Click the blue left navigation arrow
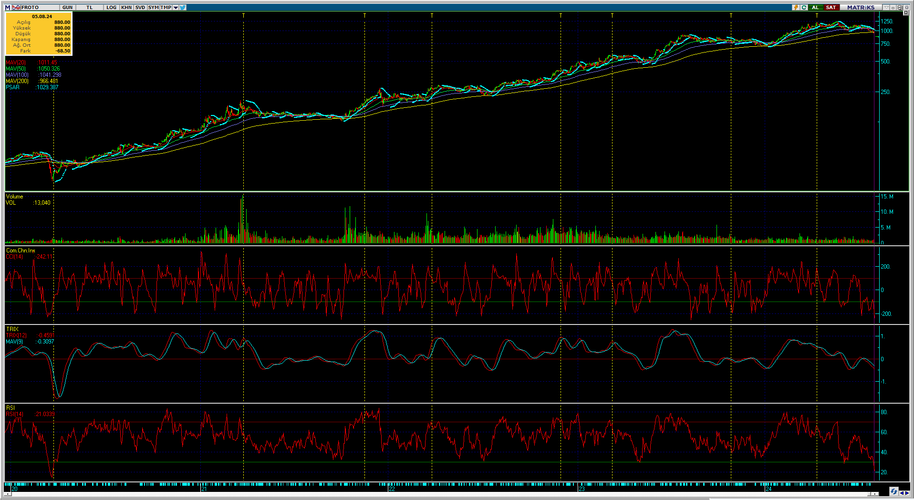The height and width of the screenshot is (500, 914). point(902,493)
